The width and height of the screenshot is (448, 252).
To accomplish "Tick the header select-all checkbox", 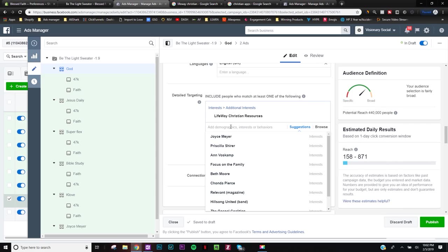I will (9, 102).
